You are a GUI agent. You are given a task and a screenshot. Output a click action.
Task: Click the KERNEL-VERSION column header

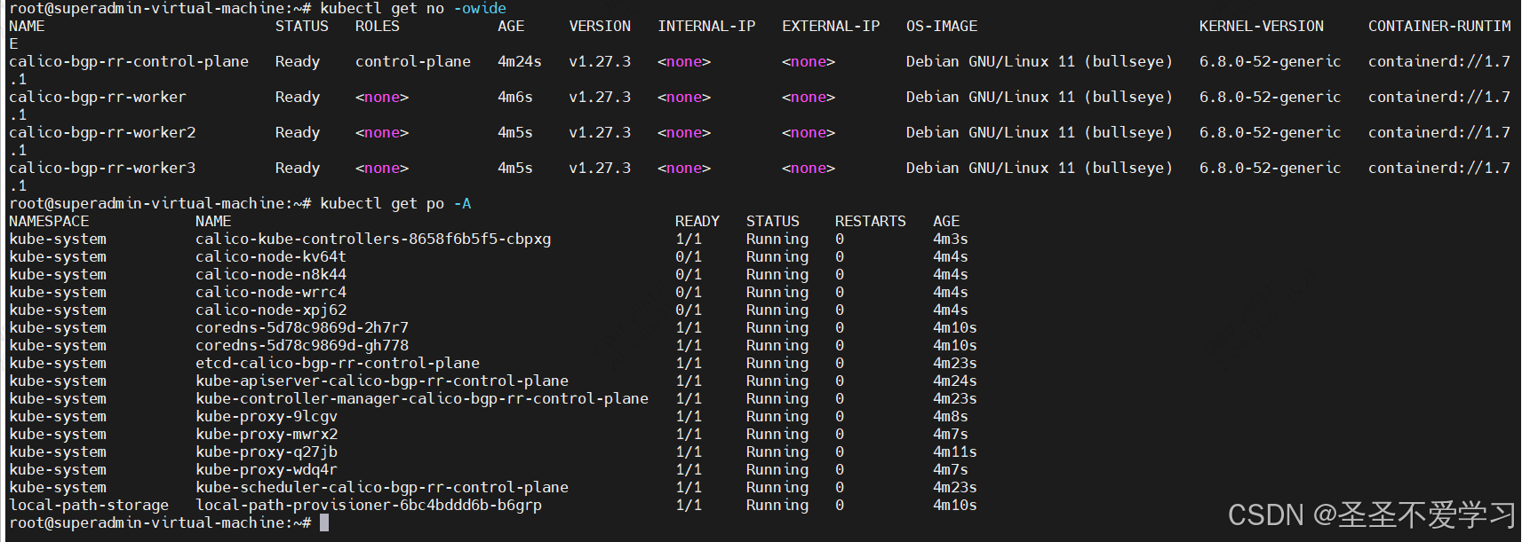(1261, 26)
